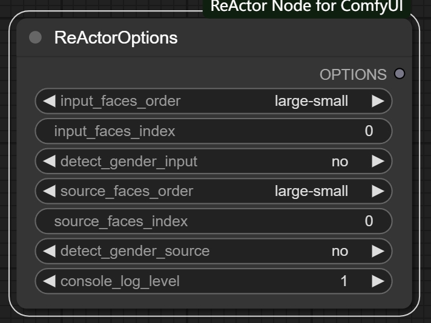Open the detect_gender_input value dropdown
The width and height of the screenshot is (431, 323).
339,161
